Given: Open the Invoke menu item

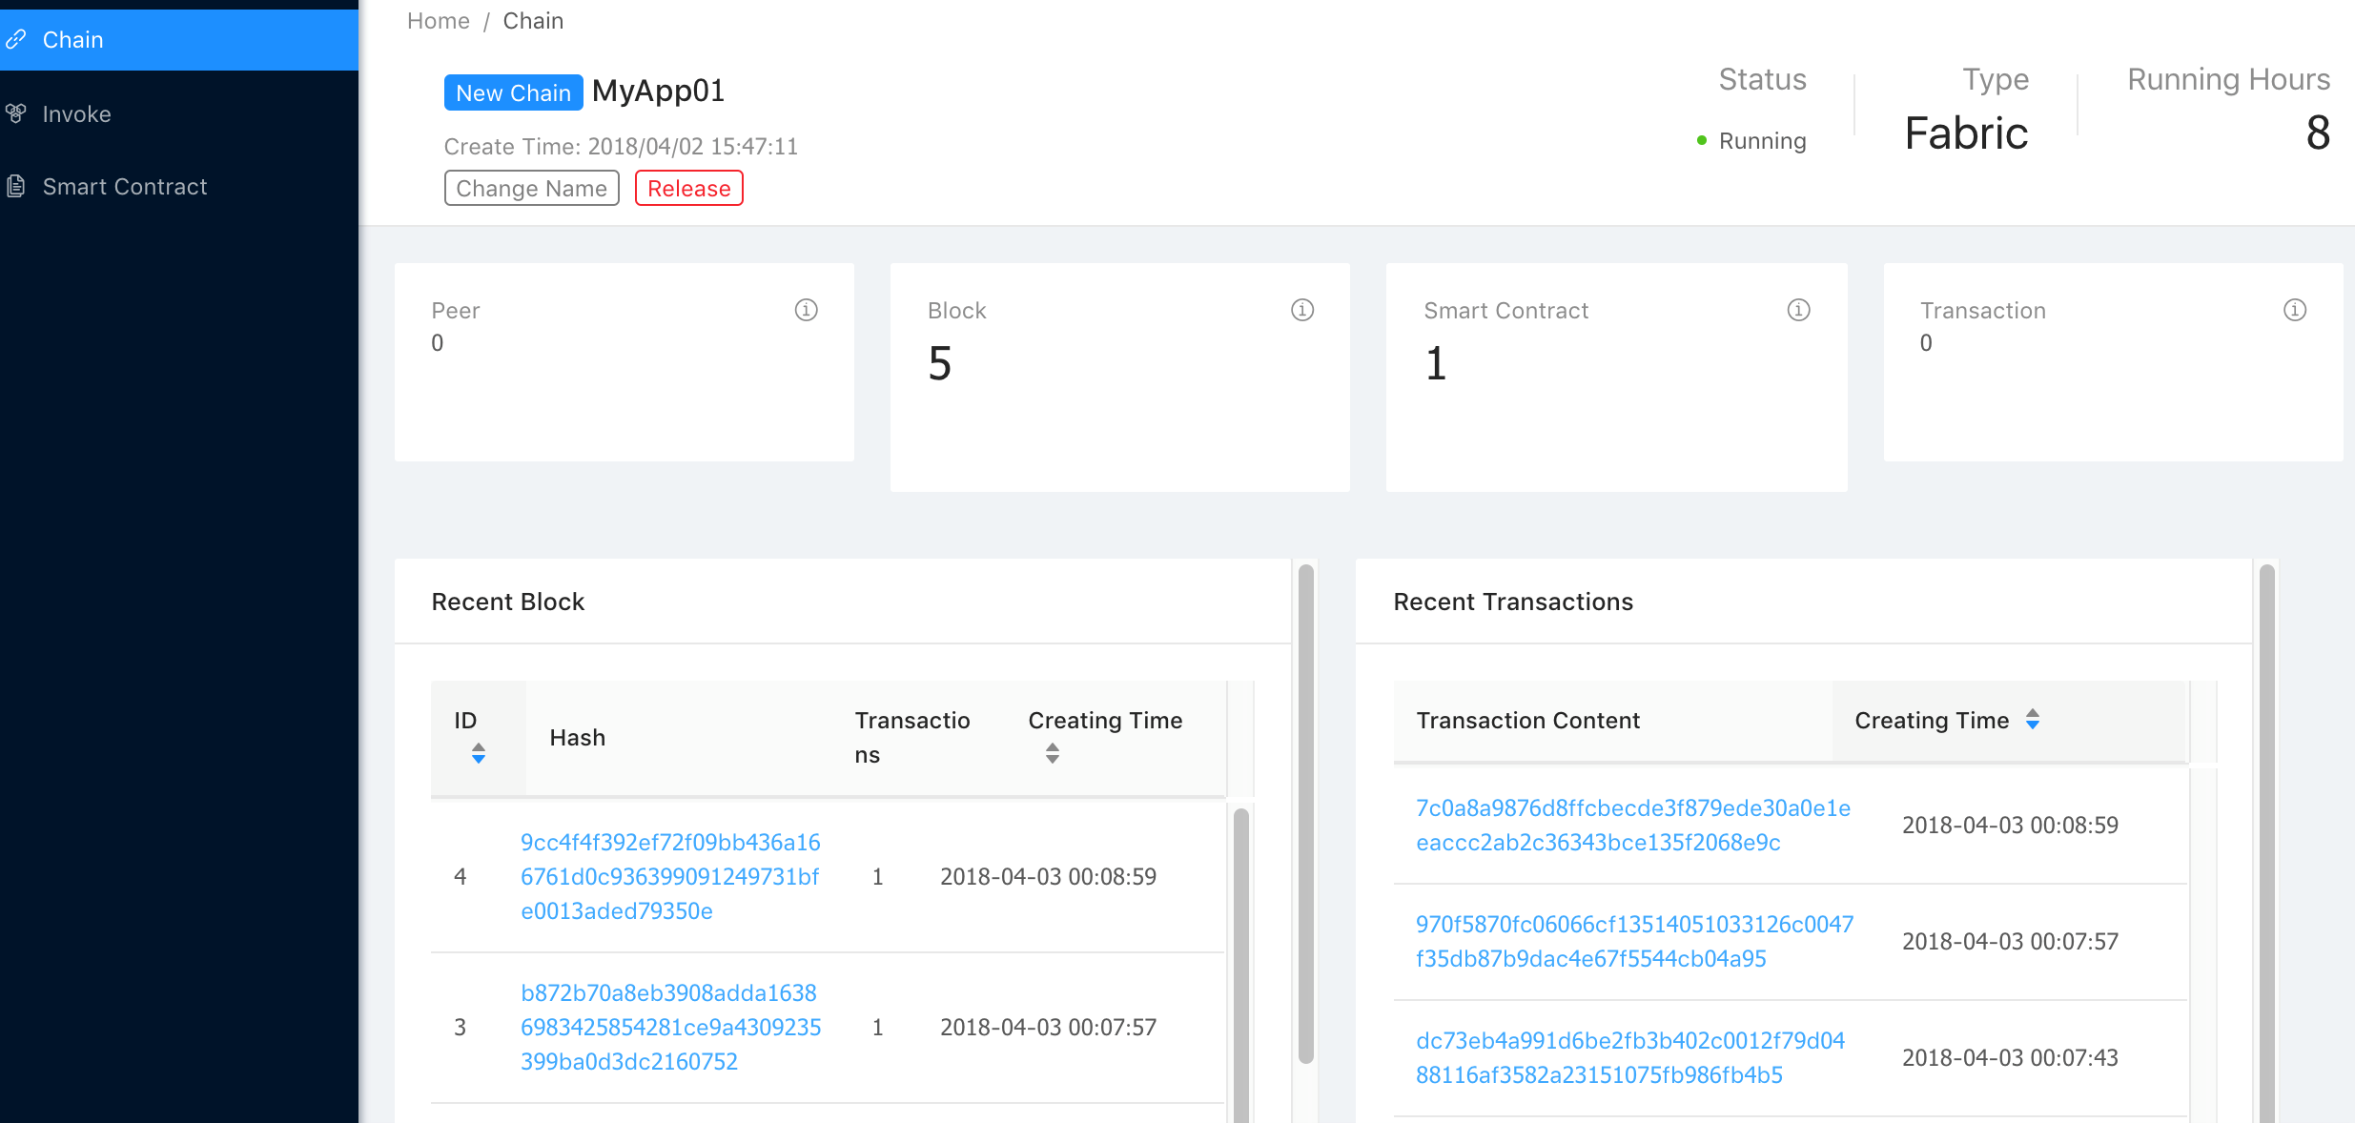Looking at the screenshot, I should click(76, 113).
